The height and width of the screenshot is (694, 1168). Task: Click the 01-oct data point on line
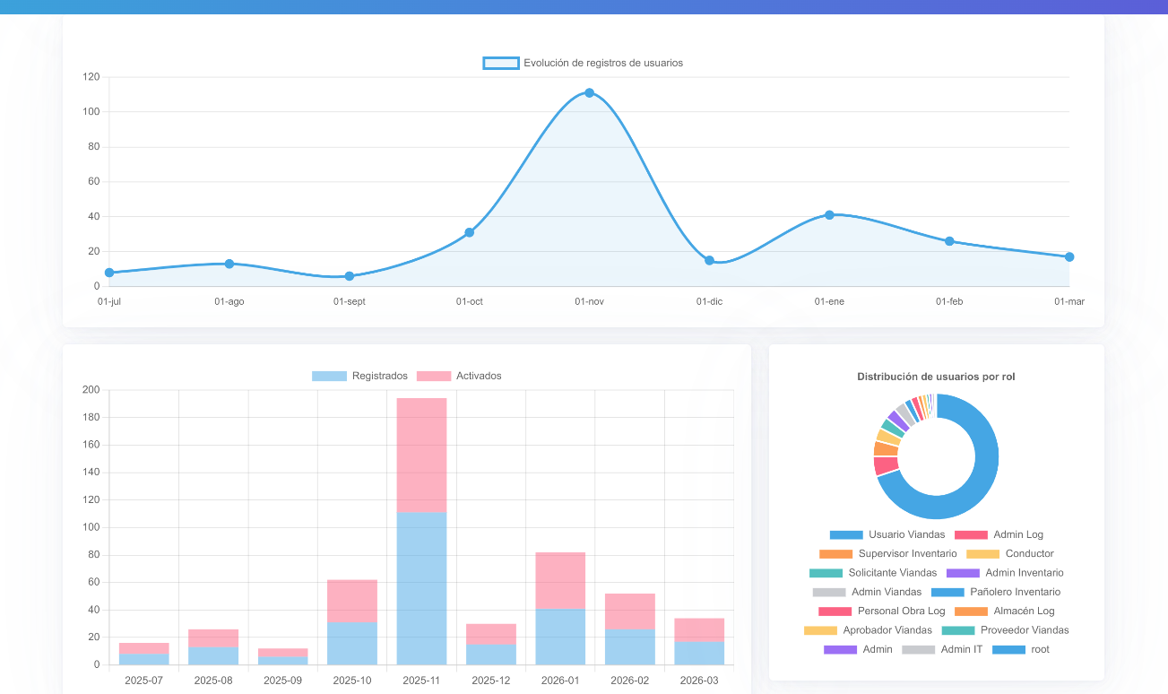tap(469, 232)
